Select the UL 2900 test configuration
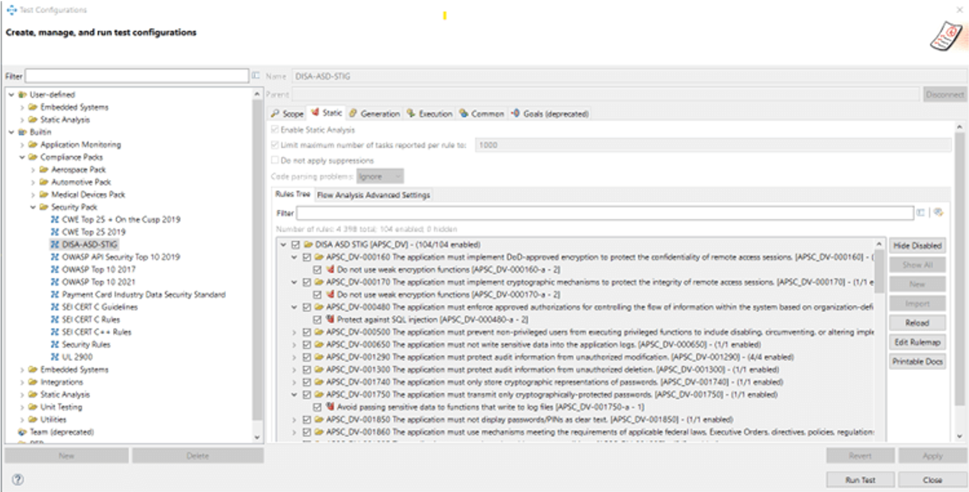 coord(77,357)
